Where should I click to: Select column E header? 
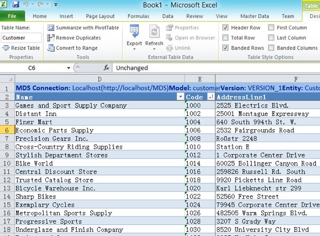pos(200,79)
